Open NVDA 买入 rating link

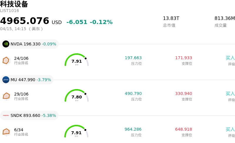230,58
